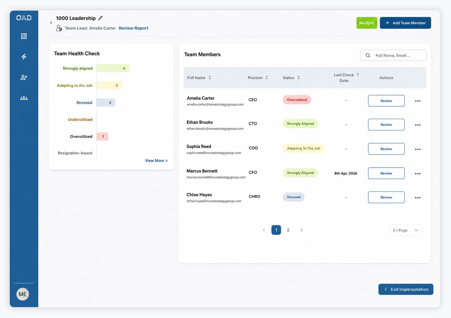Open the dashboard grid icon in sidebar

[24, 36]
